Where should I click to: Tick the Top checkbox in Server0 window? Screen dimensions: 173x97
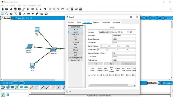point(67,92)
